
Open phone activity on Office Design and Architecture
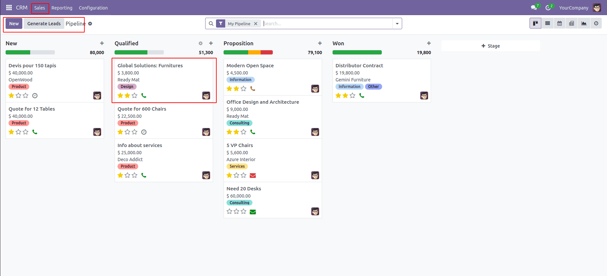(253, 132)
